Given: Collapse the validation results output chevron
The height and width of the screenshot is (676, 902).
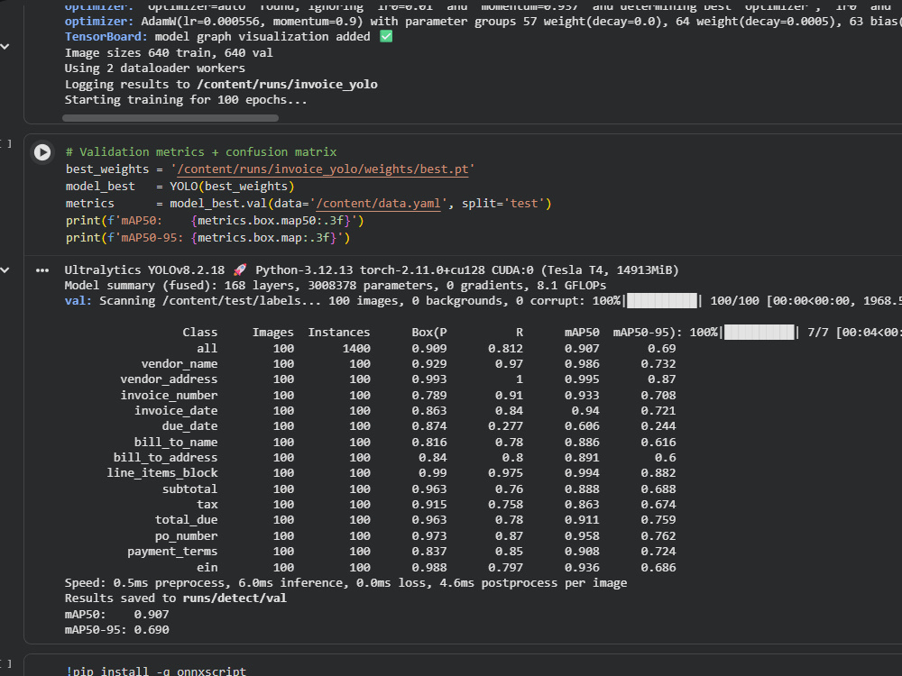Looking at the screenshot, I should pos(5,270).
